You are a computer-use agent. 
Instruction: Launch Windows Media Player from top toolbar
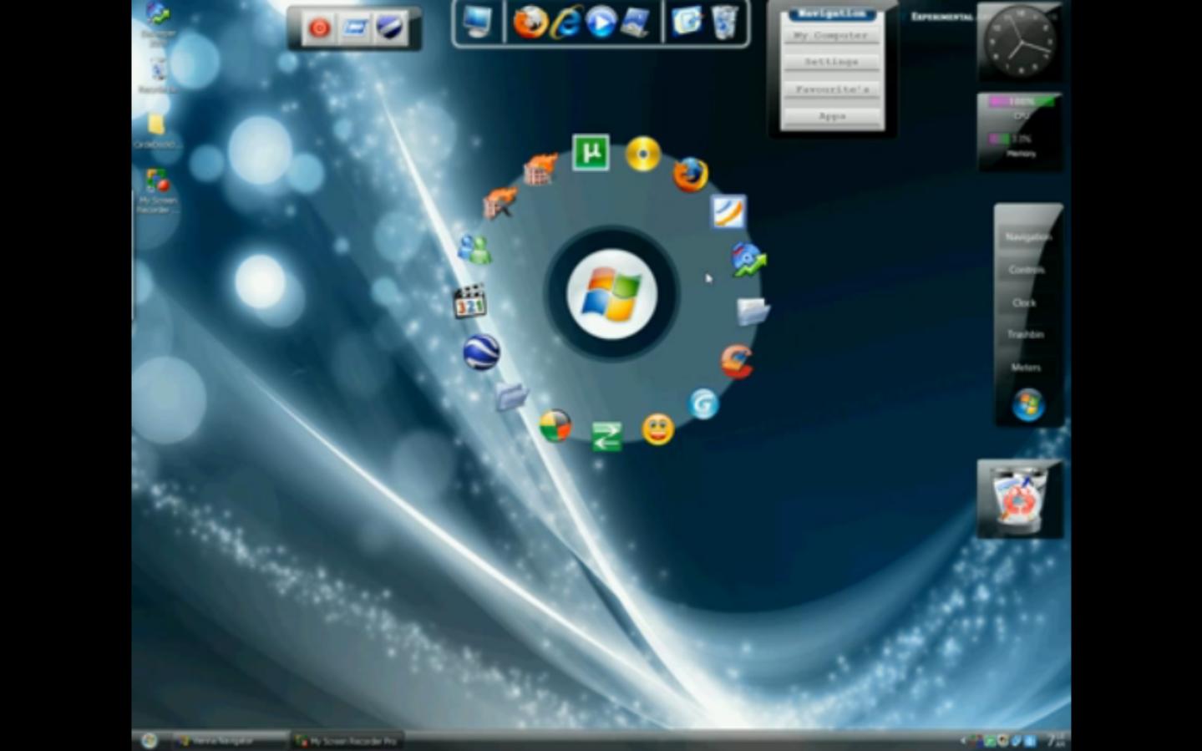[600, 23]
